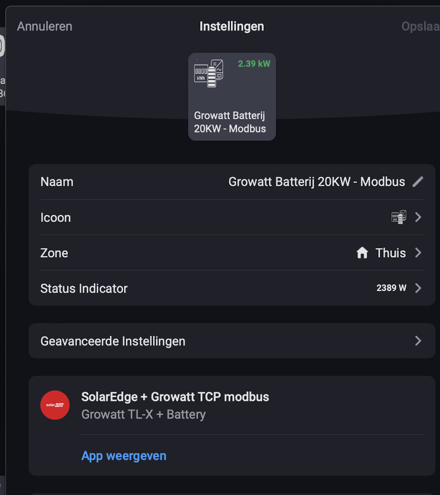
Task: Click the battery meter icon on device tile
Action: tap(209, 73)
